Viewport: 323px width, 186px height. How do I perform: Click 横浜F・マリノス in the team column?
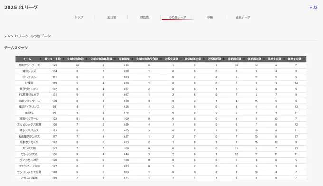coord(29,107)
